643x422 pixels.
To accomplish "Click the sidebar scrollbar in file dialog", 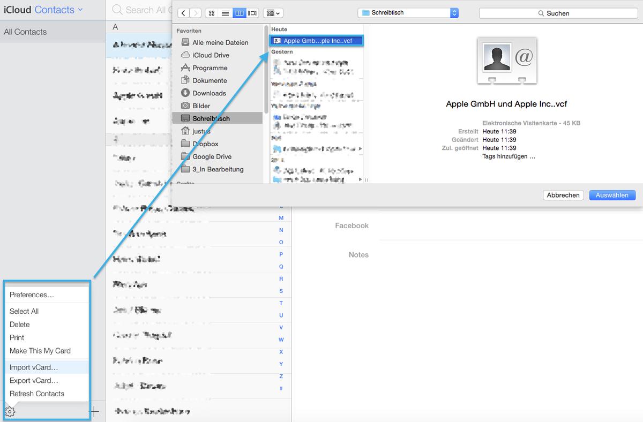I will pyautogui.click(x=266, y=70).
